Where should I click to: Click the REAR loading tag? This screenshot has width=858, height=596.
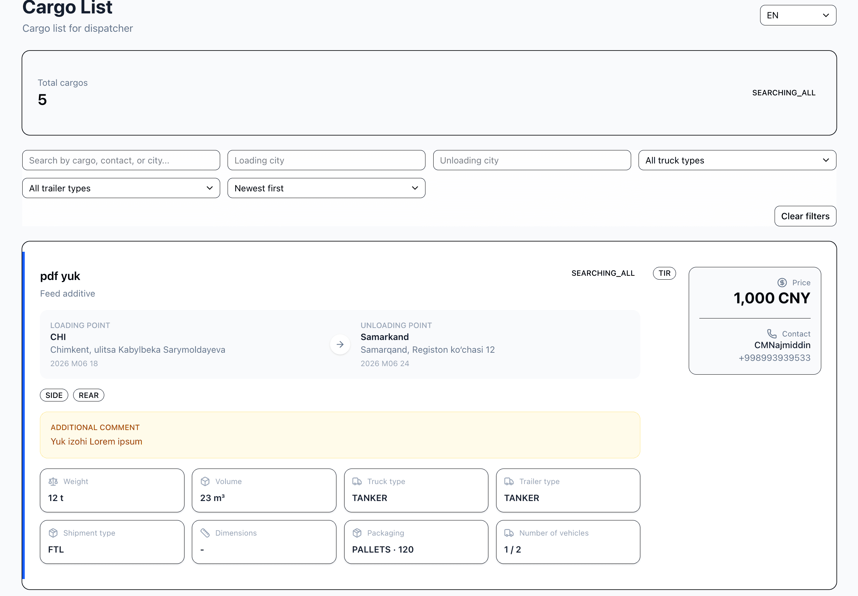[89, 395]
